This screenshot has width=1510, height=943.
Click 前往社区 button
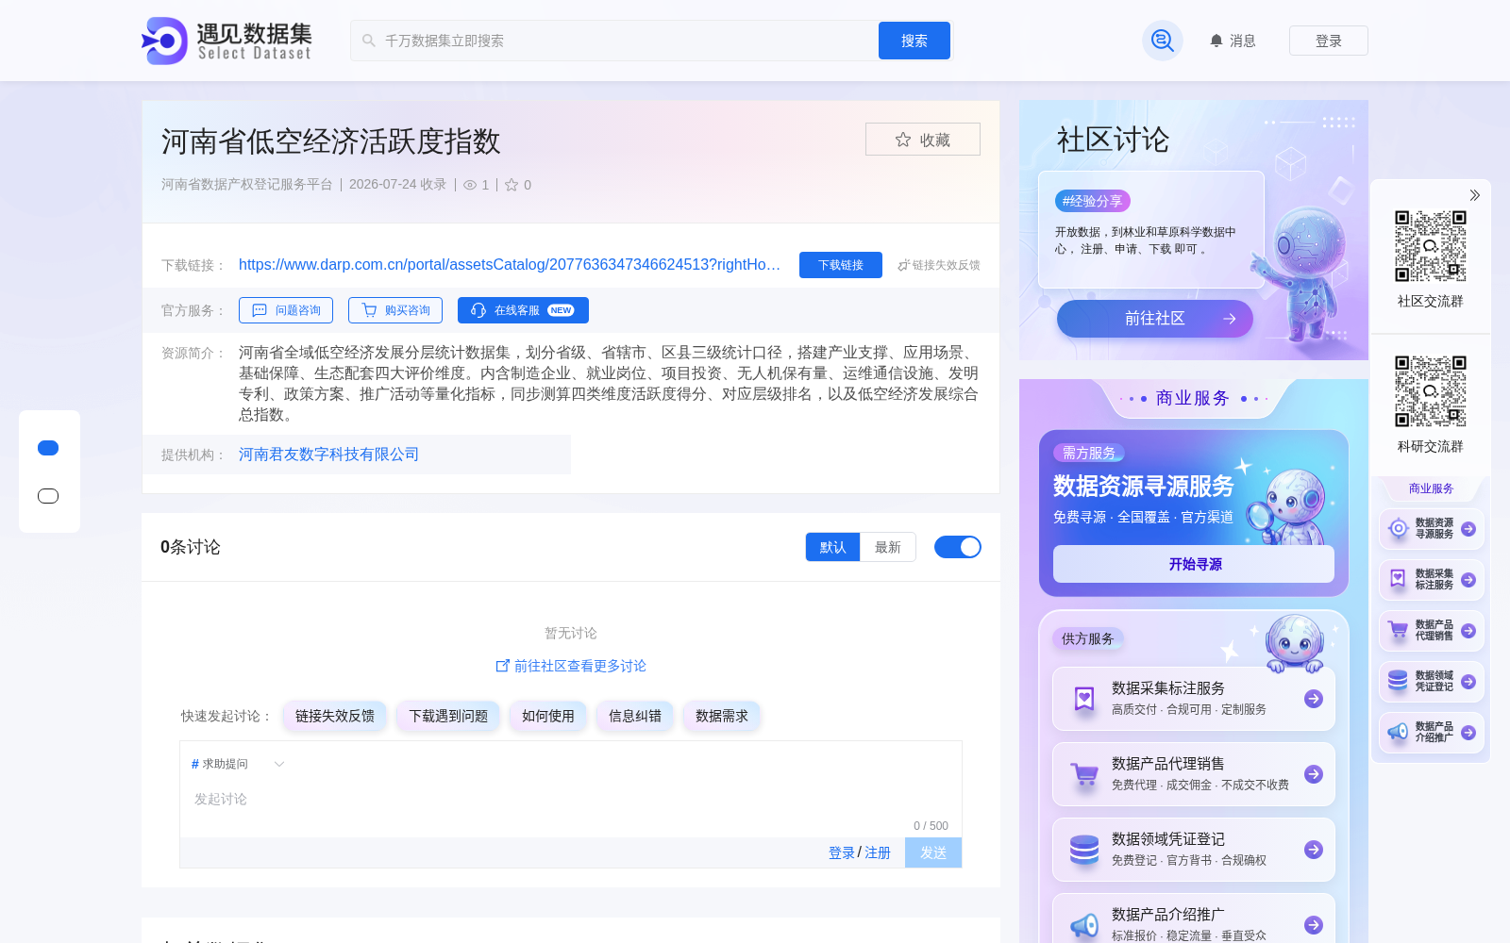coord(1155,319)
